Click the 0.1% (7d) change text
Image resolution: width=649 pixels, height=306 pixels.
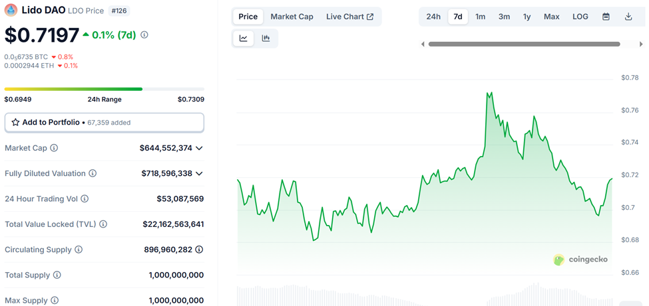[114, 35]
